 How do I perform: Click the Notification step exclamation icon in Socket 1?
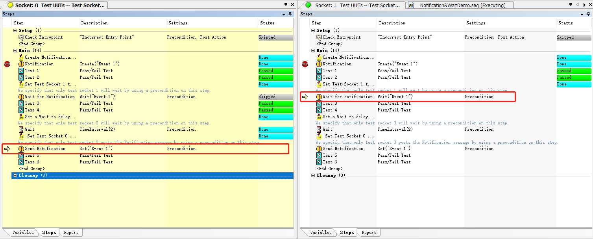tap(319, 64)
